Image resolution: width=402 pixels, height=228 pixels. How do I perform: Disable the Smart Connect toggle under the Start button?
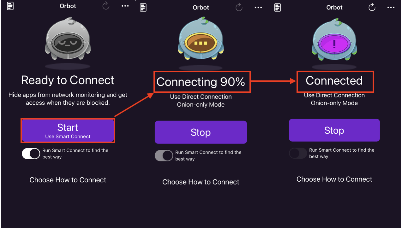click(x=31, y=154)
